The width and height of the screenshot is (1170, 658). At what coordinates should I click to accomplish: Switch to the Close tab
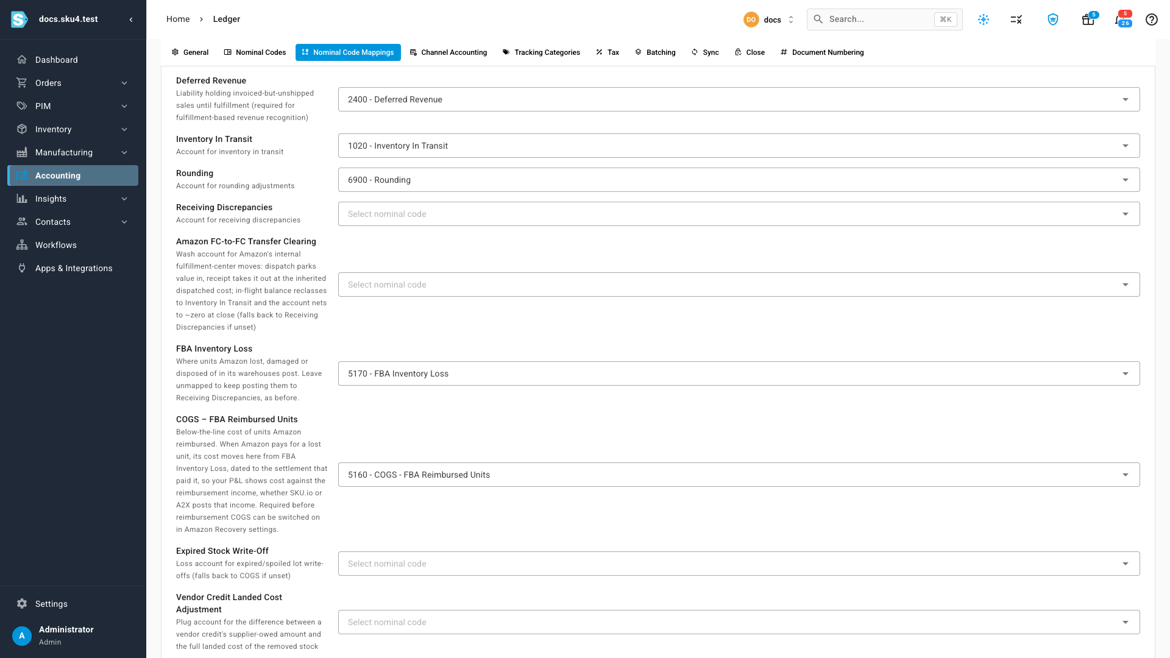point(750,52)
